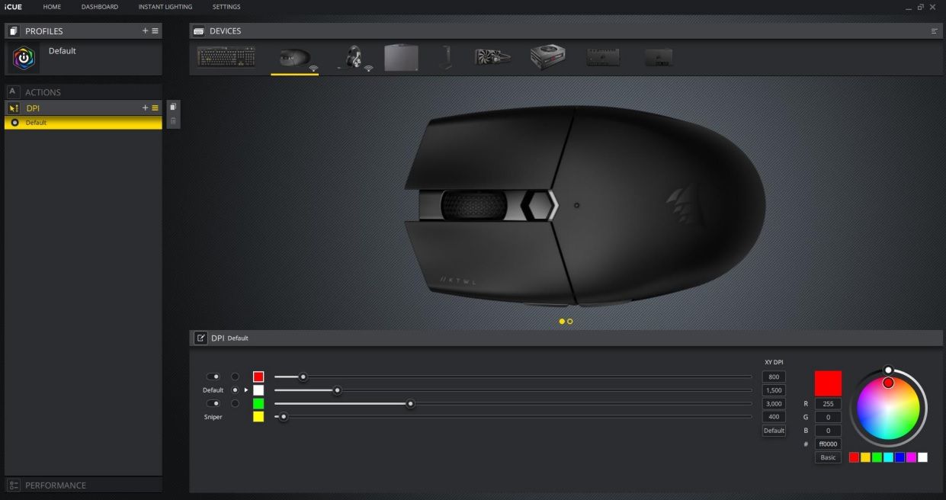The image size is (946, 500).
Task: Open HOME in the top menu
Action: pyautogui.click(x=52, y=7)
